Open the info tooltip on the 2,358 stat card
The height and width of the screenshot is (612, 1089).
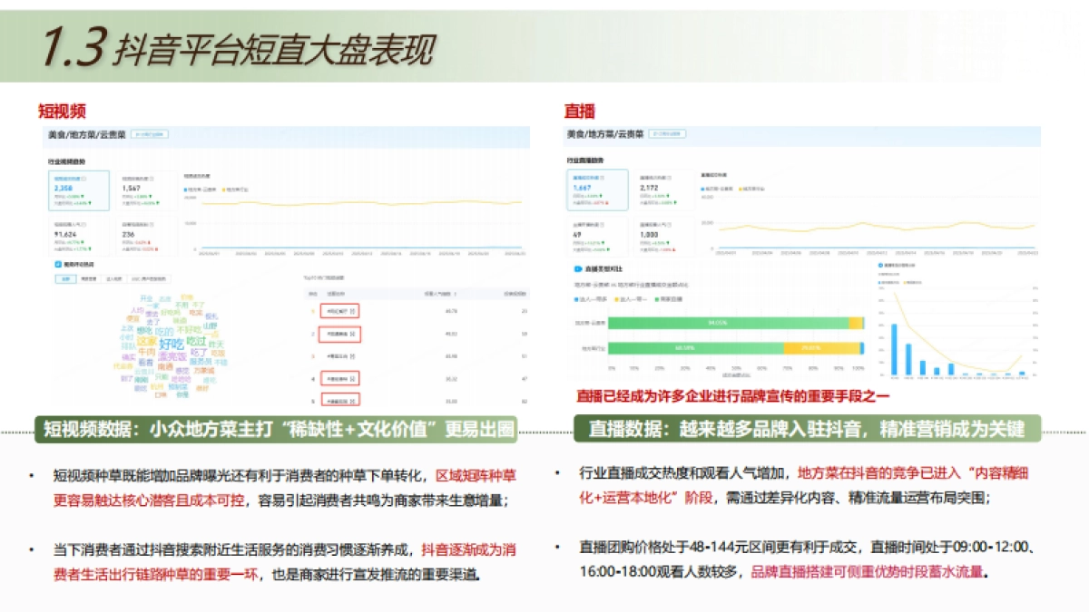point(83,177)
